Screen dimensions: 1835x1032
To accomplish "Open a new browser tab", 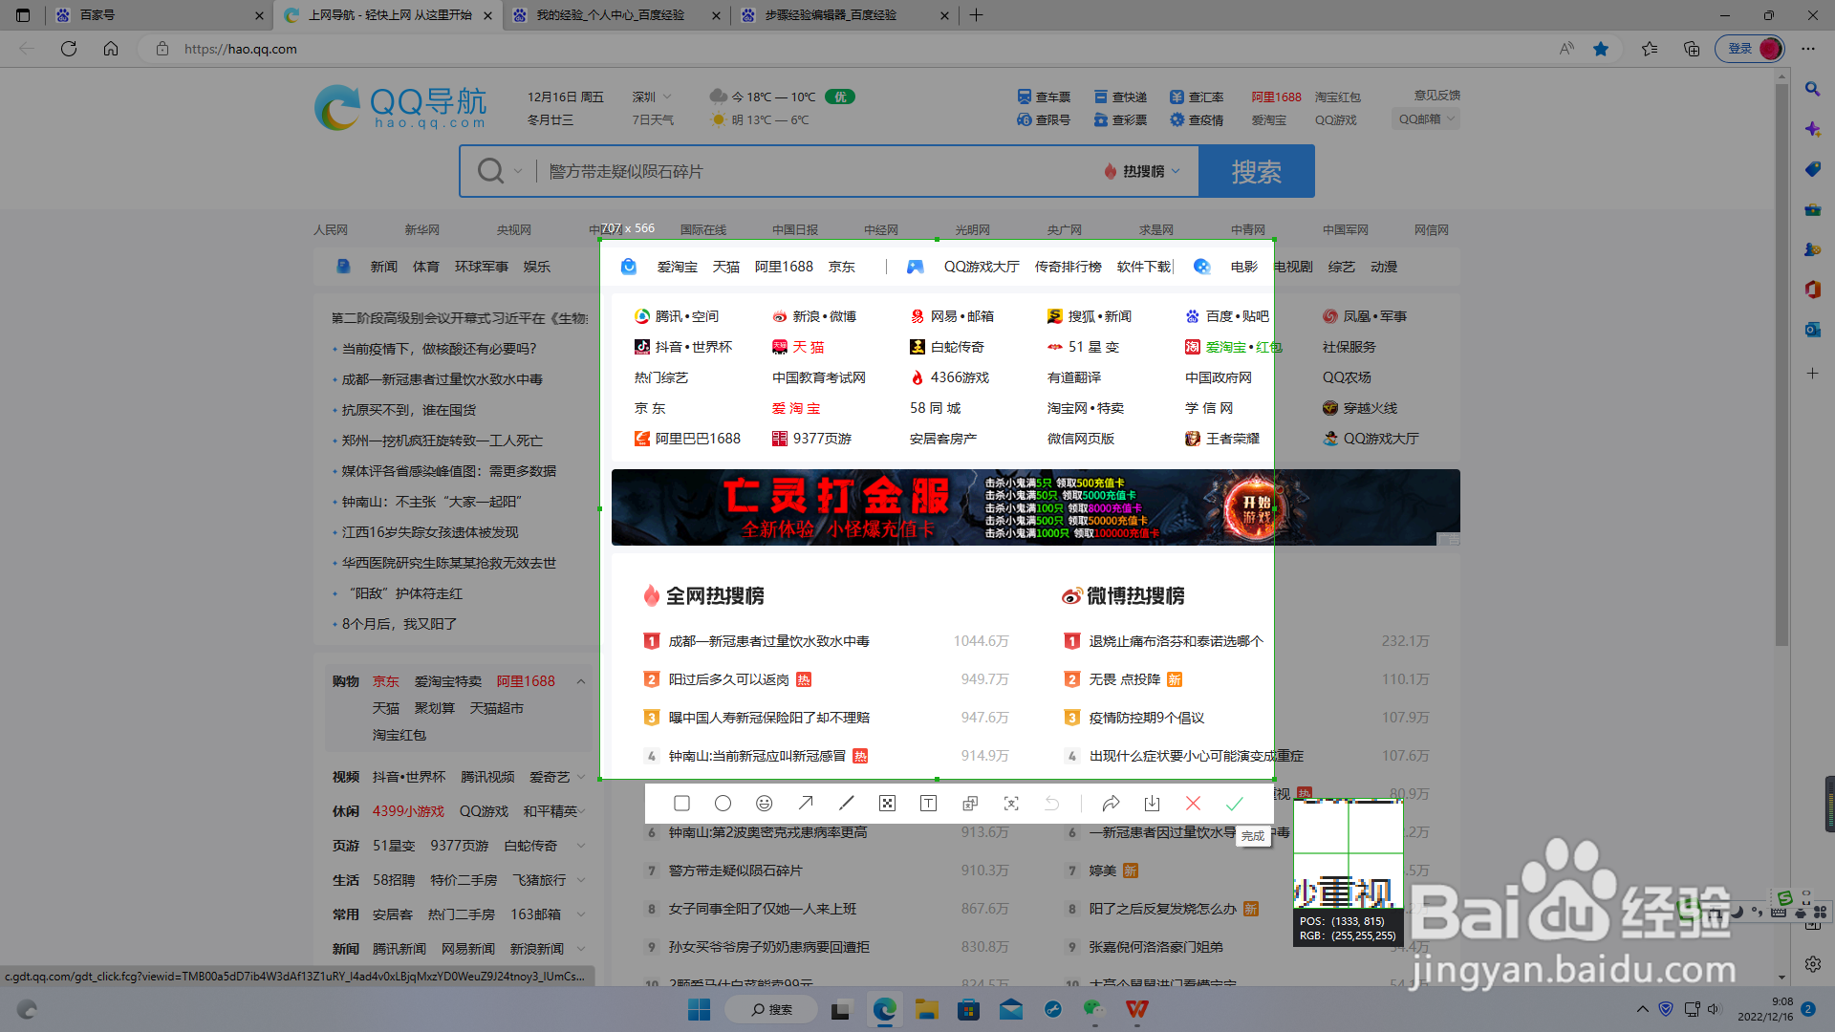I will (x=976, y=15).
